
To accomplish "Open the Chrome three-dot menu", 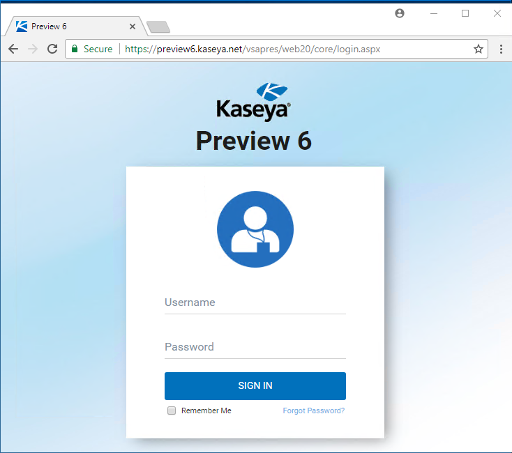I will coord(501,49).
